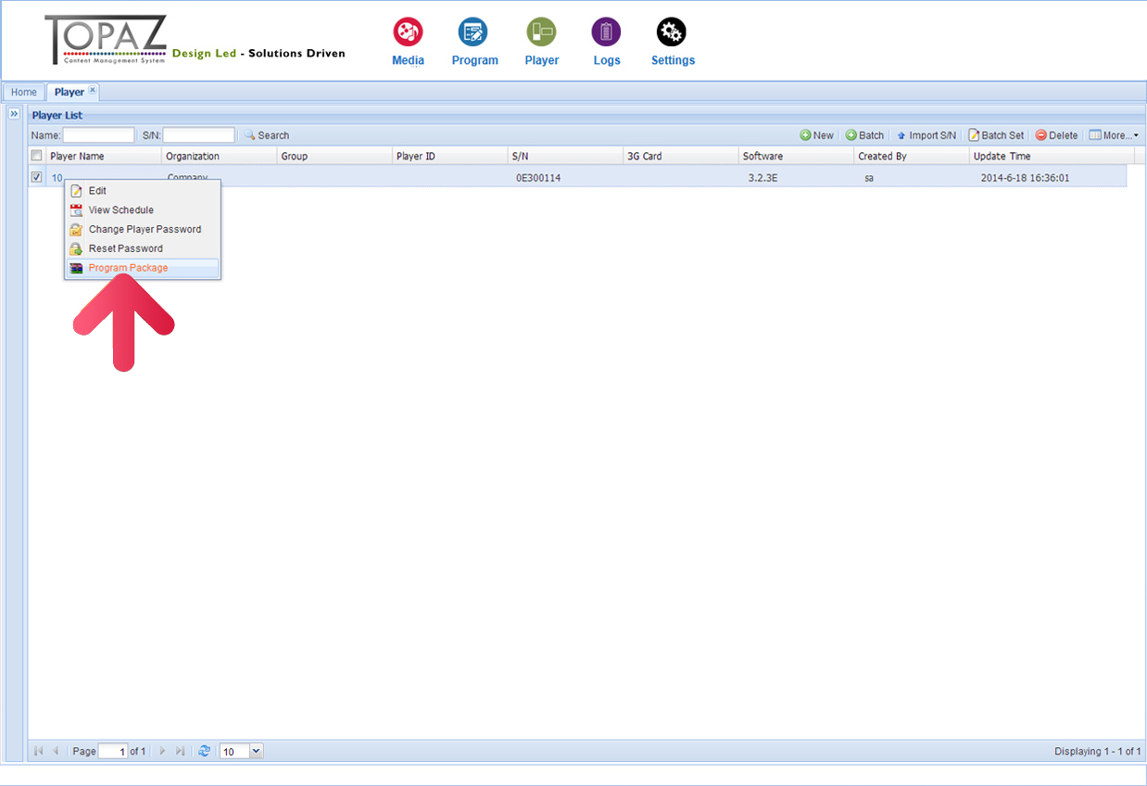Screen dimensions: 1147x786
Task: Click the Delete button in toolbar
Action: point(1056,135)
